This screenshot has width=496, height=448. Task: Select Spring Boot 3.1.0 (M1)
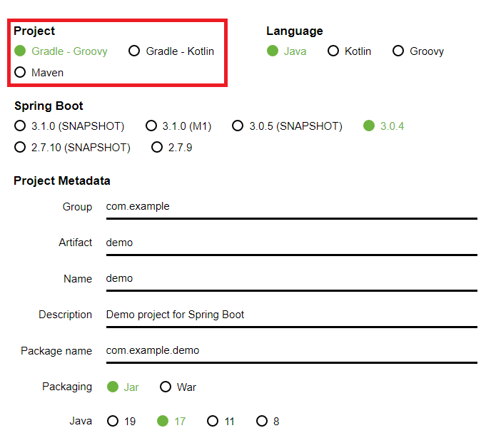coord(178,126)
